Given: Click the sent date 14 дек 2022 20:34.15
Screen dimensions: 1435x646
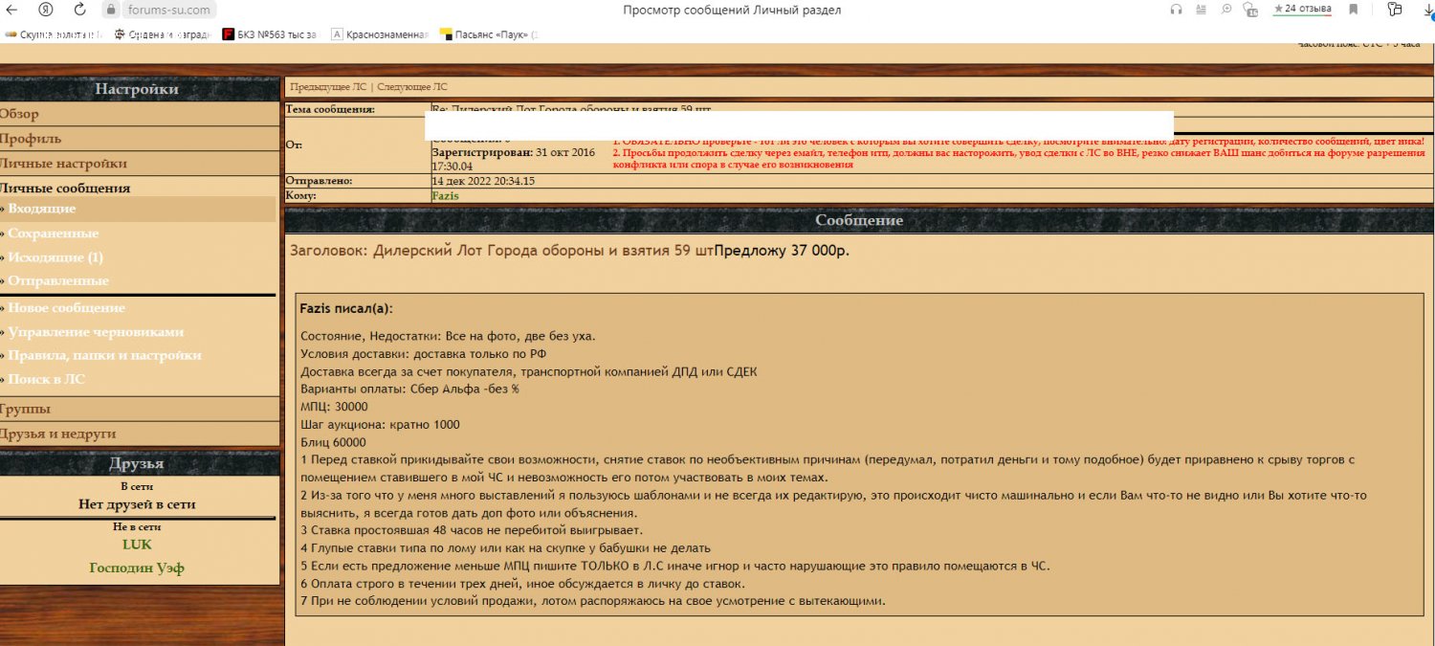Looking at the screenshot, I should point(483,180).
